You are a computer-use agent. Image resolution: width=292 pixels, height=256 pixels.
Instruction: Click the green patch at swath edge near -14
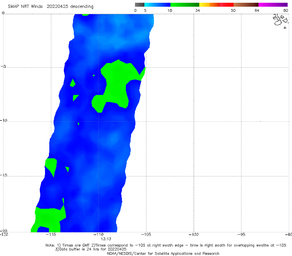tap(51, 165)
